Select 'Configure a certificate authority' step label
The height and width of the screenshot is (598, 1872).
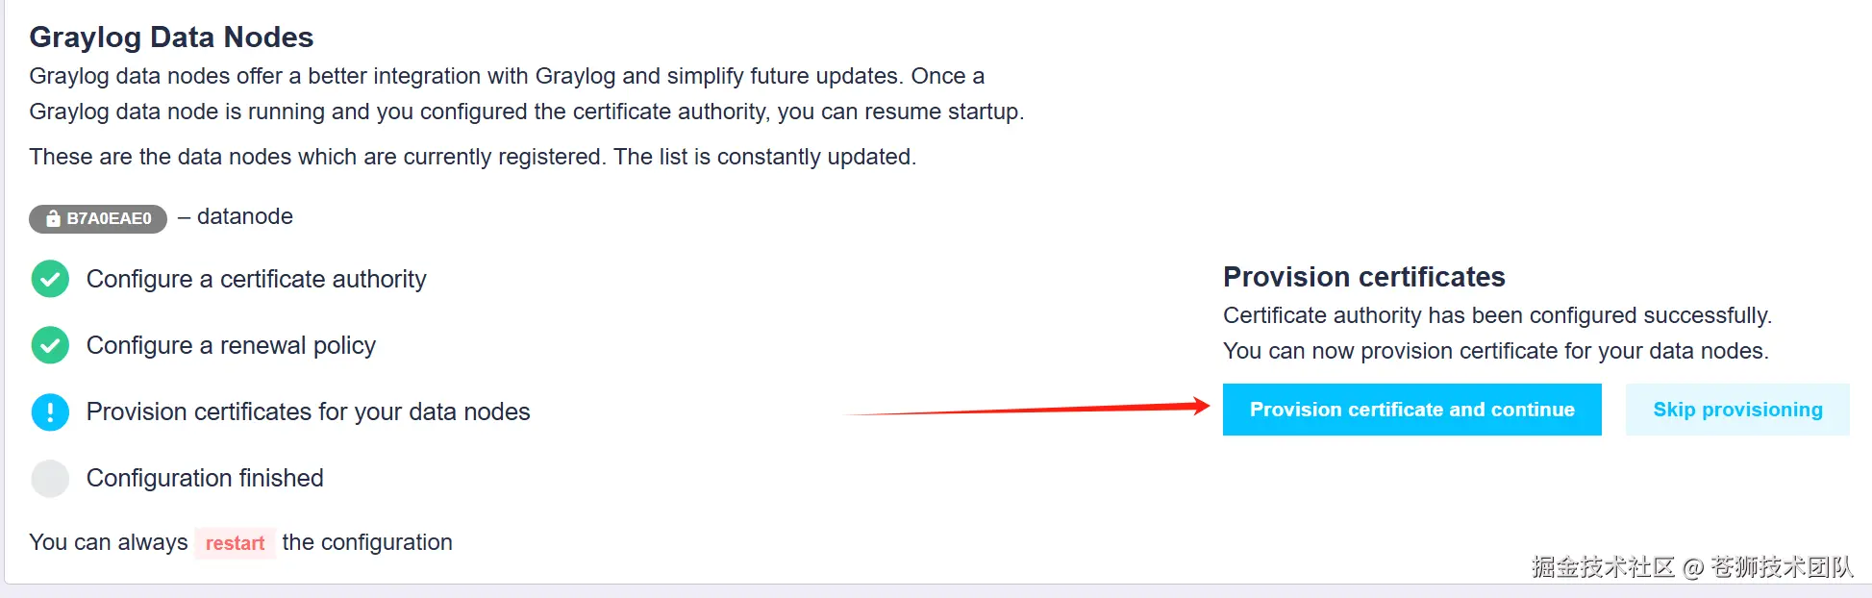(x=256, y=279)
